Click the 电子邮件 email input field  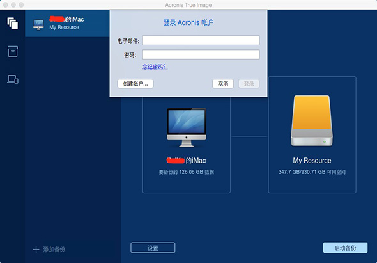201,40
